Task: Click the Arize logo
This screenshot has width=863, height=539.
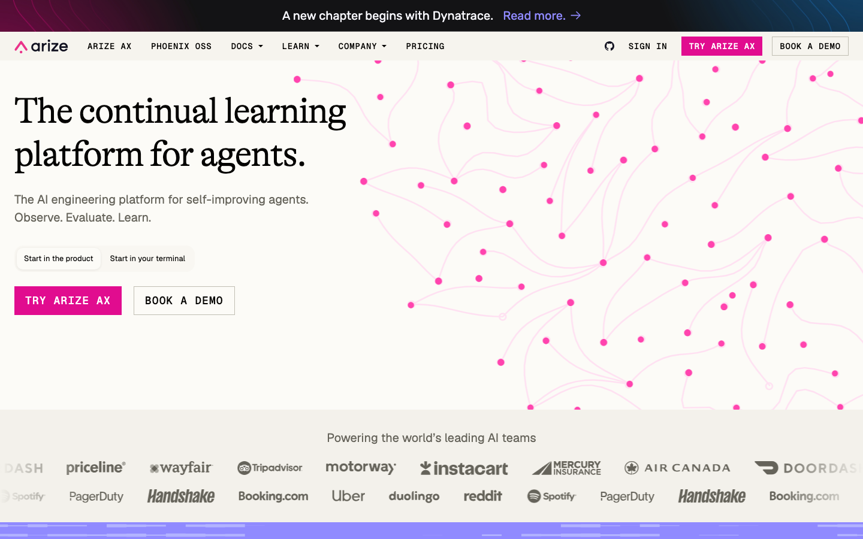Action: (x=41, y=46)
